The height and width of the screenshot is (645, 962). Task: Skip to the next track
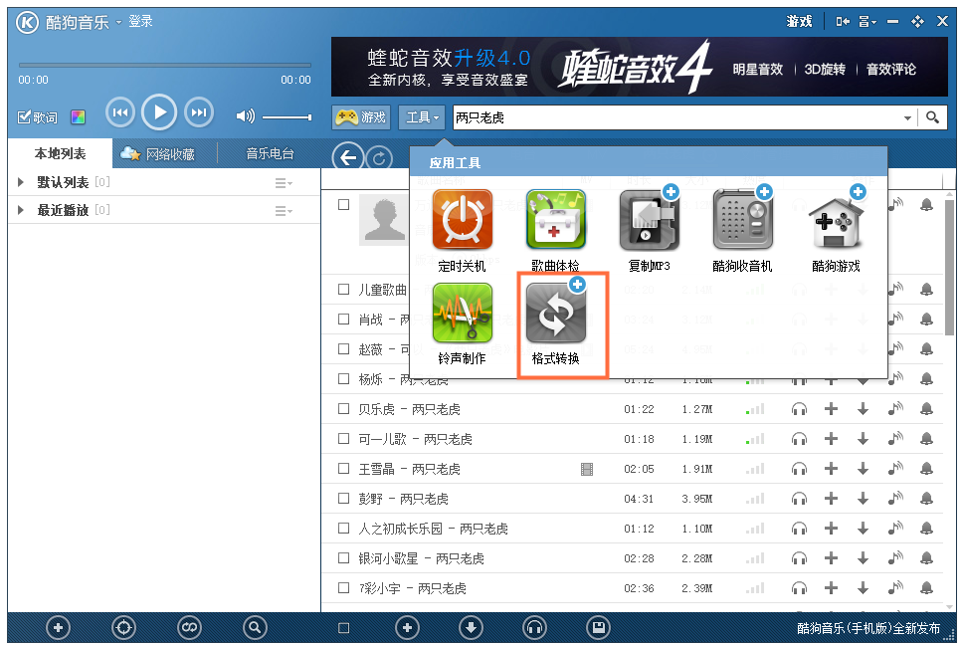click(199, 112)
